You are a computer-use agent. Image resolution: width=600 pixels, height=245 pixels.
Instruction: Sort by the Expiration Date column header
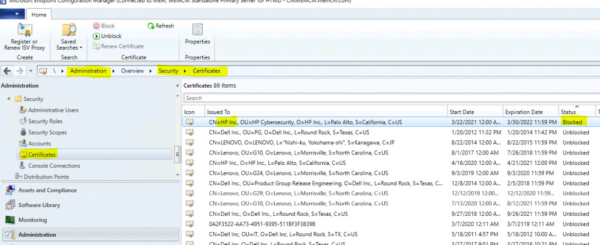531,112
